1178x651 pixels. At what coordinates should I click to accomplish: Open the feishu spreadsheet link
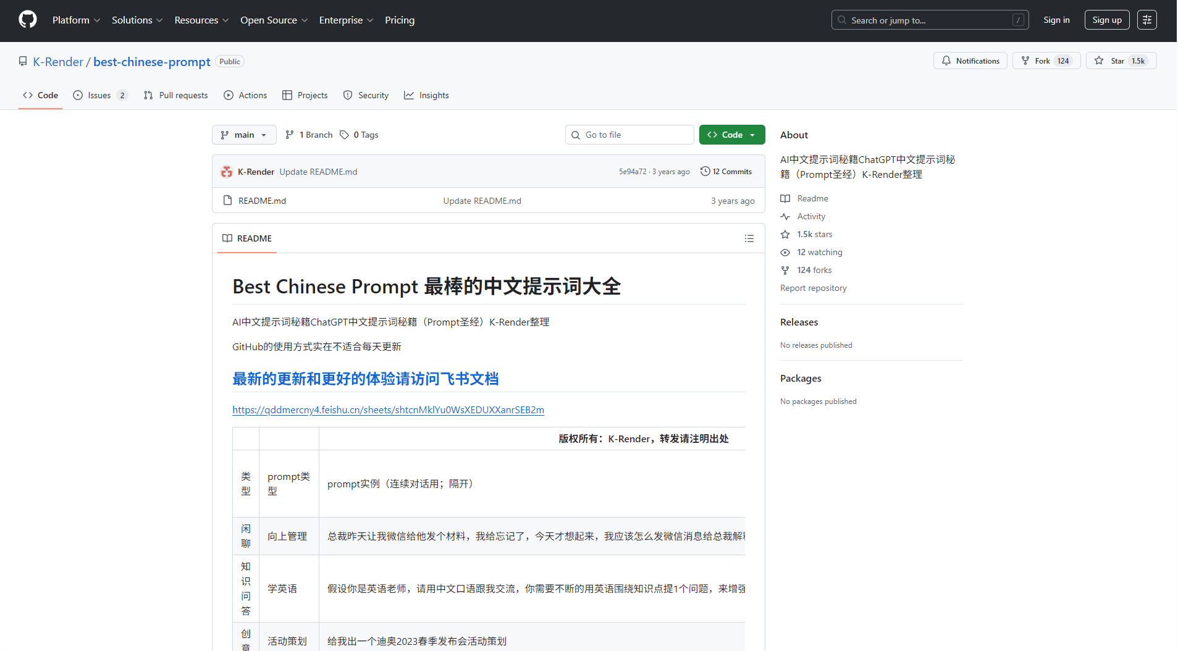pyautogui.click(x=388, y=409)
